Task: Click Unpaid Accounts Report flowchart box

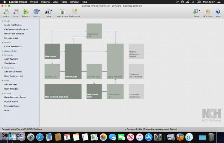Action: 136,51
